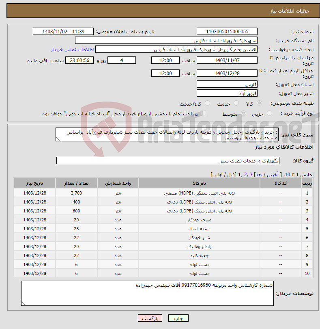Open the اطلاعات تماس خریدار link

[72, 50]
